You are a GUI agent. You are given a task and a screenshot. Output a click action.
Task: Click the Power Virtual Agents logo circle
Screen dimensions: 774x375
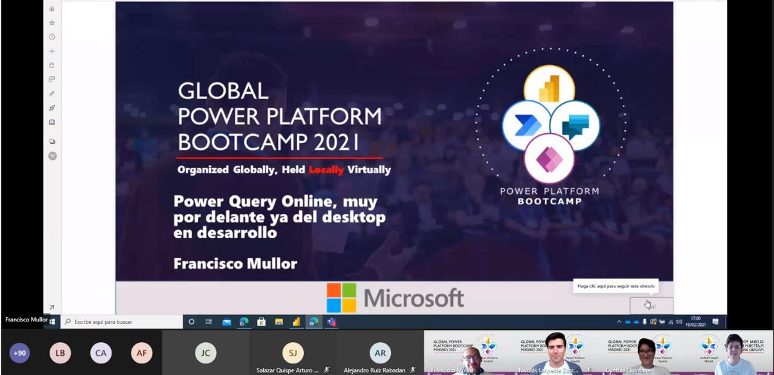[575, 125]
